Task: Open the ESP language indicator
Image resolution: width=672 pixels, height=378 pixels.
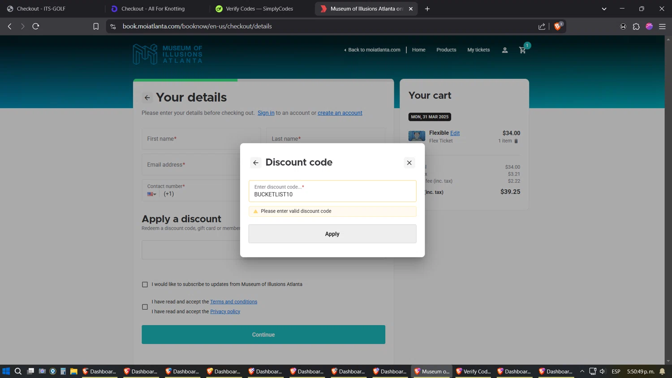Action: coord(616,371)
